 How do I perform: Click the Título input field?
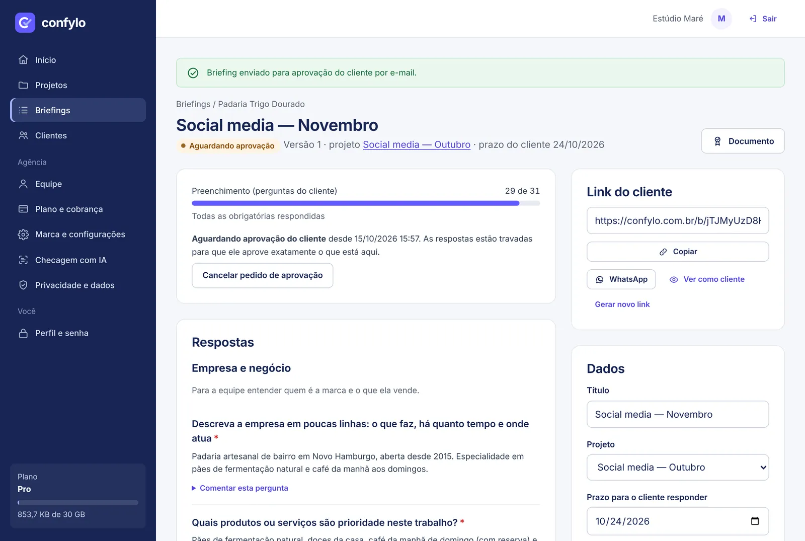click(x=678, y=414)
